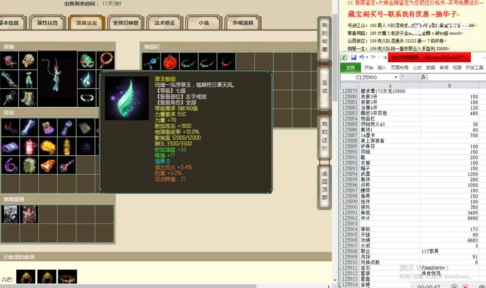
Task: Click the character portrait in equipment panel
Action: pos(57,79)
